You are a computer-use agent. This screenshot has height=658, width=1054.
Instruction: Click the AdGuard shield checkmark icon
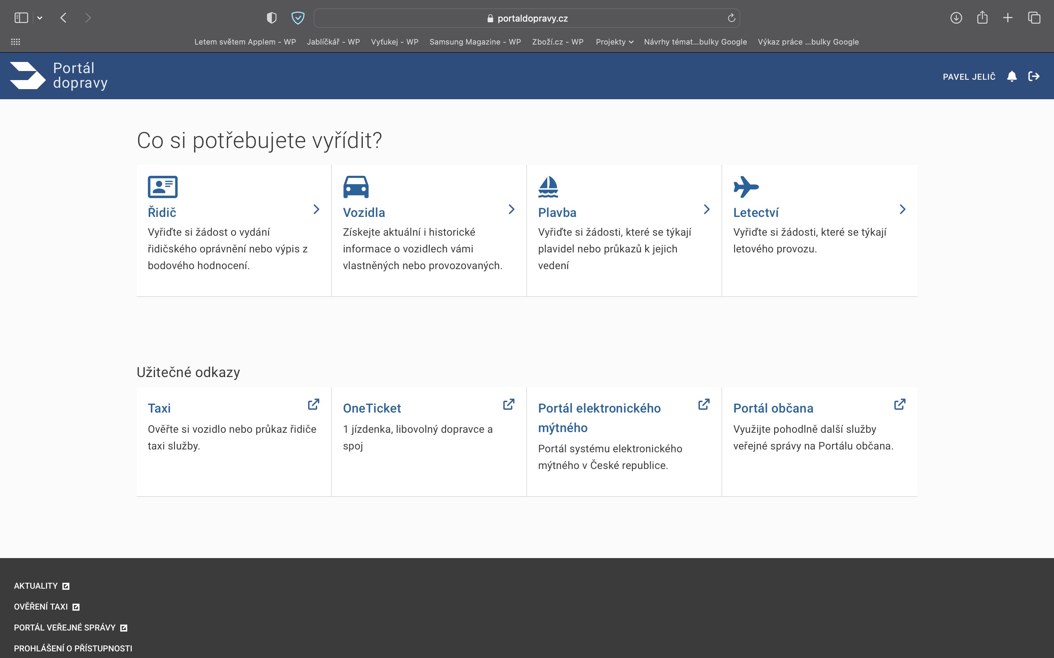[298, 18]
